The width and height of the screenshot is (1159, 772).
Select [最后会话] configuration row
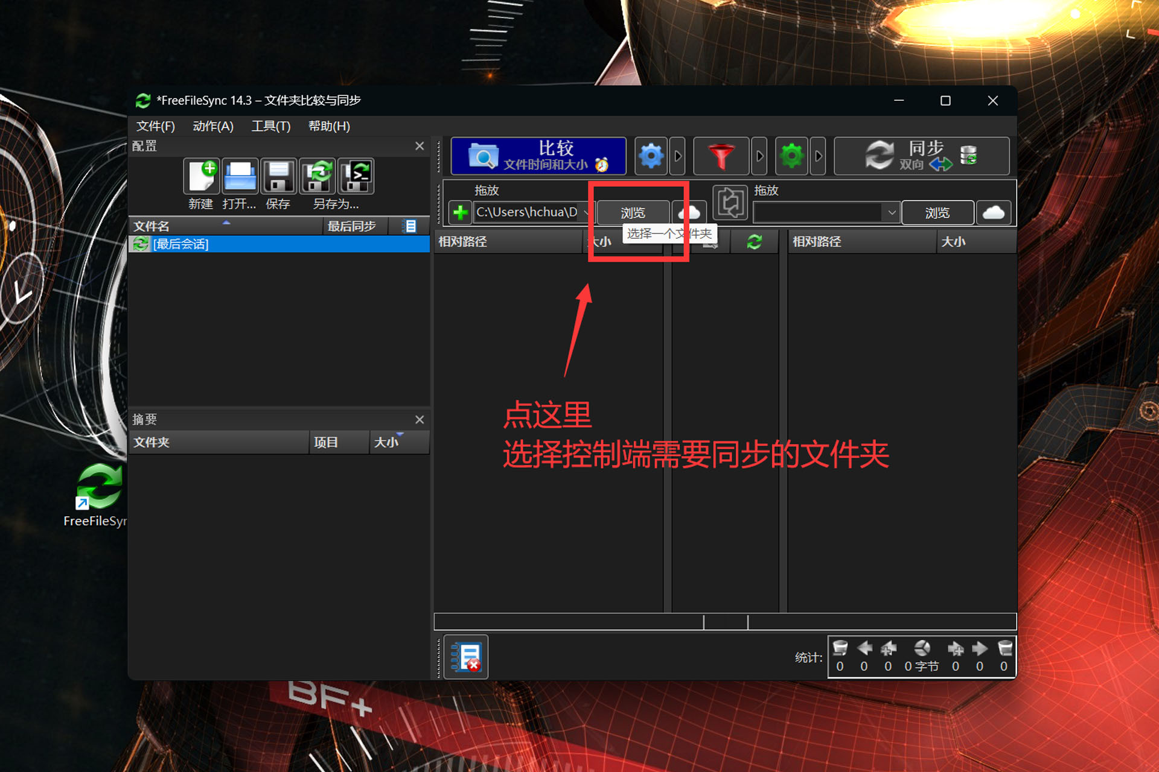click(279, 244)
